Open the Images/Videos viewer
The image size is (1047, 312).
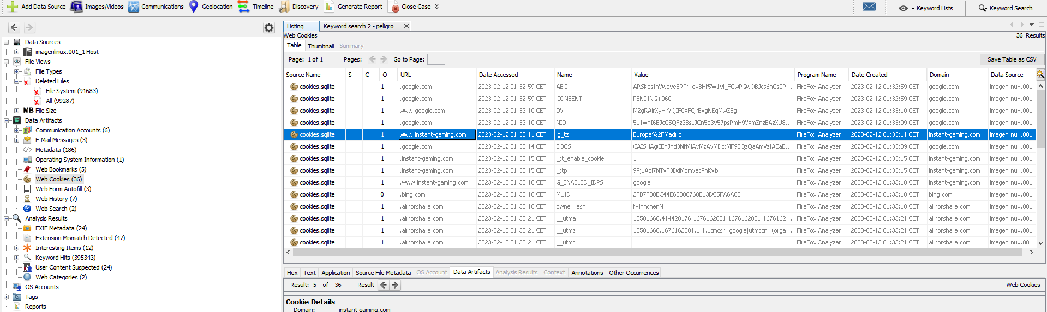tap(76, 7)
